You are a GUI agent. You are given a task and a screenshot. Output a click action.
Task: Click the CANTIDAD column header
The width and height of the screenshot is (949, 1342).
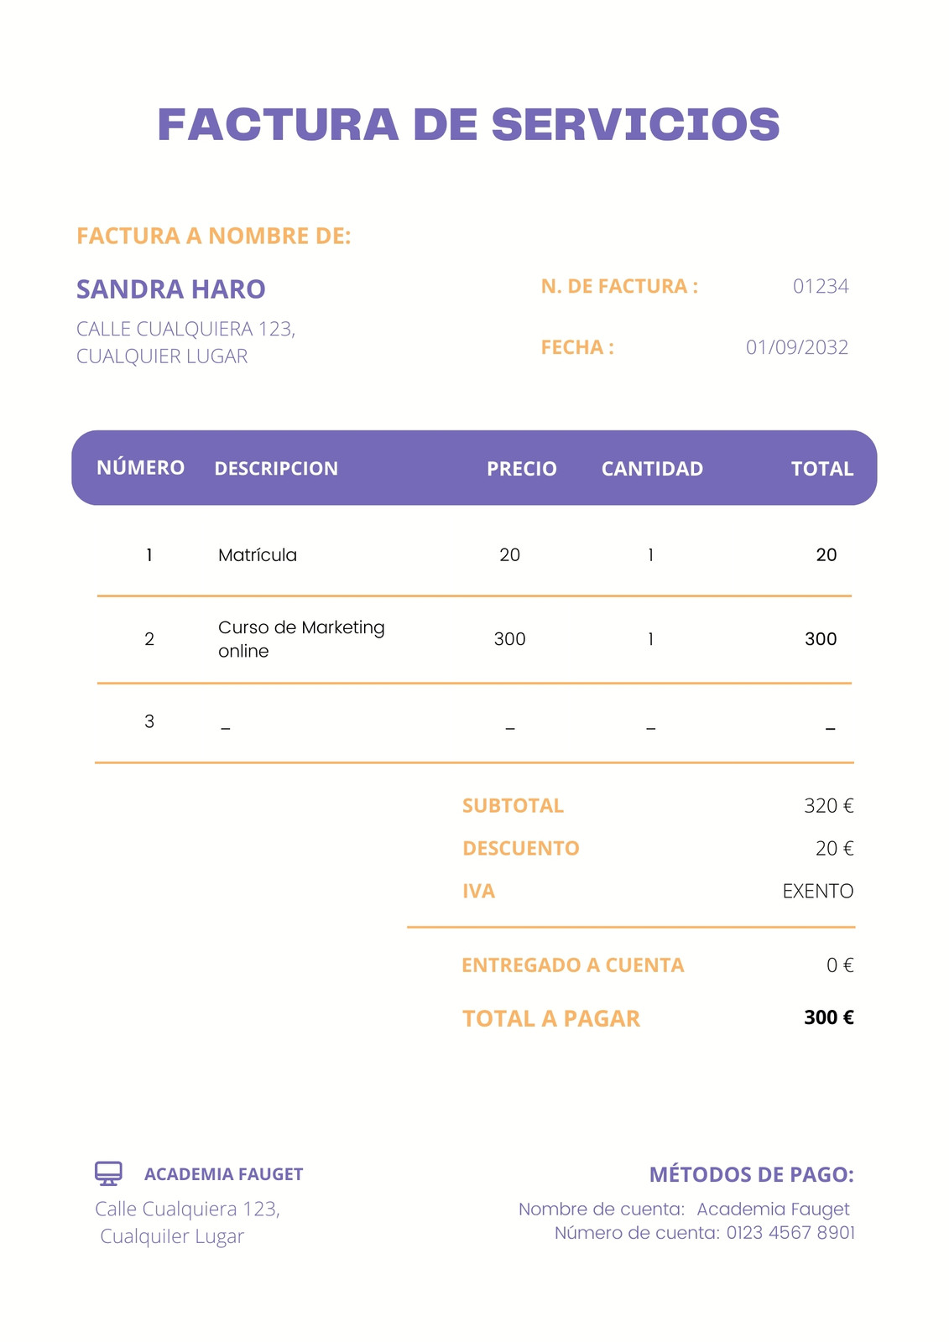click(652, 469)
